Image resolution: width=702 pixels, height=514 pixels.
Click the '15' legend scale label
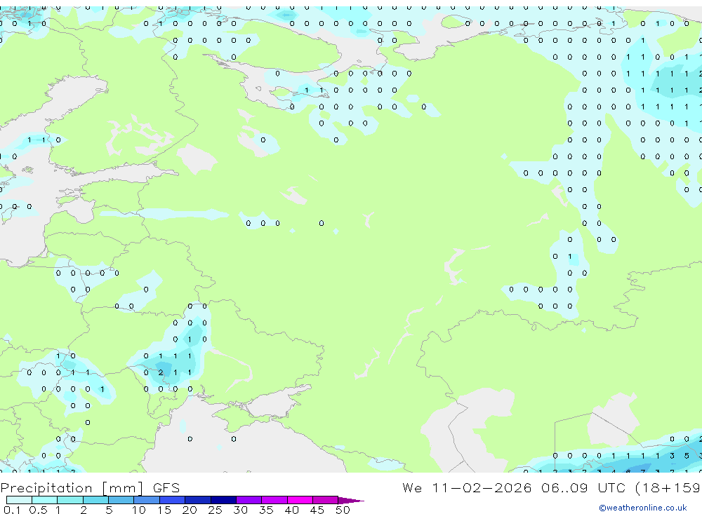click(164, 510)
